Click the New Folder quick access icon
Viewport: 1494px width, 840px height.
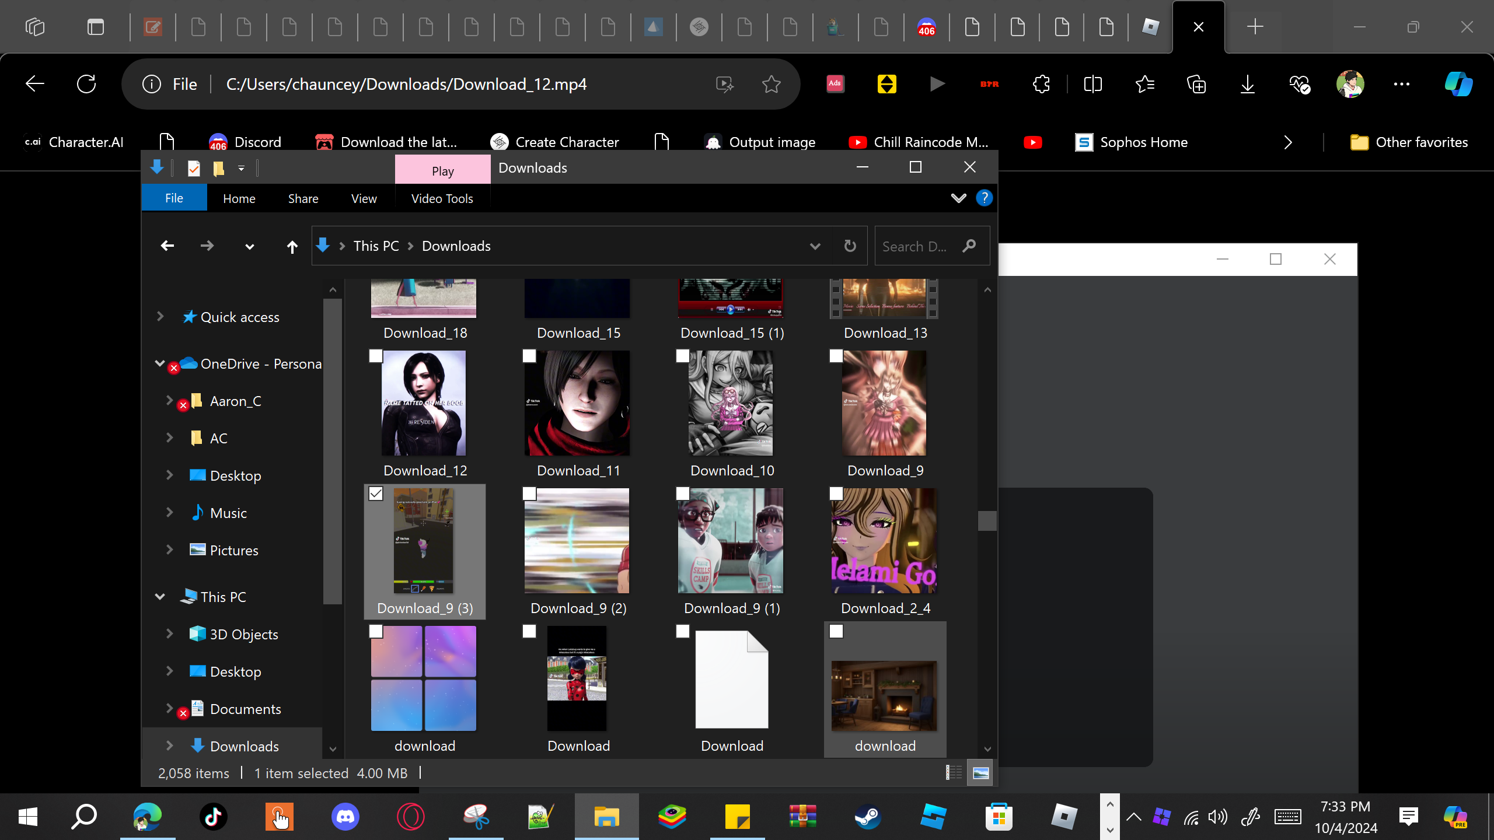pyautogui.click(x=218, y=169)
